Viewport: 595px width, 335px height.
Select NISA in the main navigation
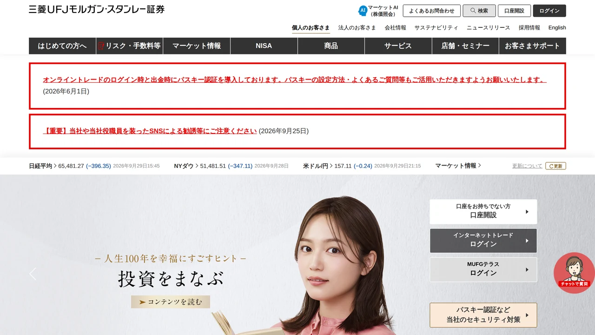(264, 46)
